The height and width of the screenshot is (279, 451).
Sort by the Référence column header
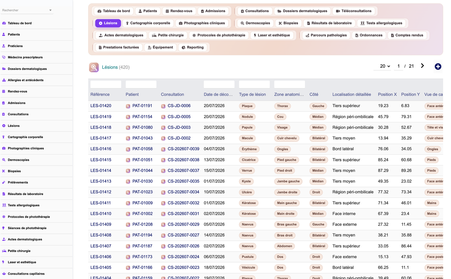pos(100,95)
